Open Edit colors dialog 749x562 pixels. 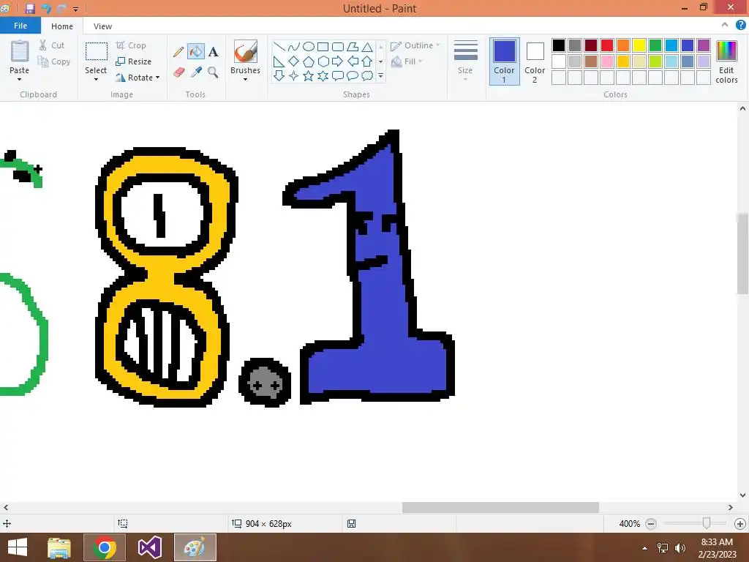coord(726,61)
